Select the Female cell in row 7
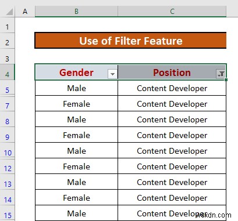 [x=76, y=104]
